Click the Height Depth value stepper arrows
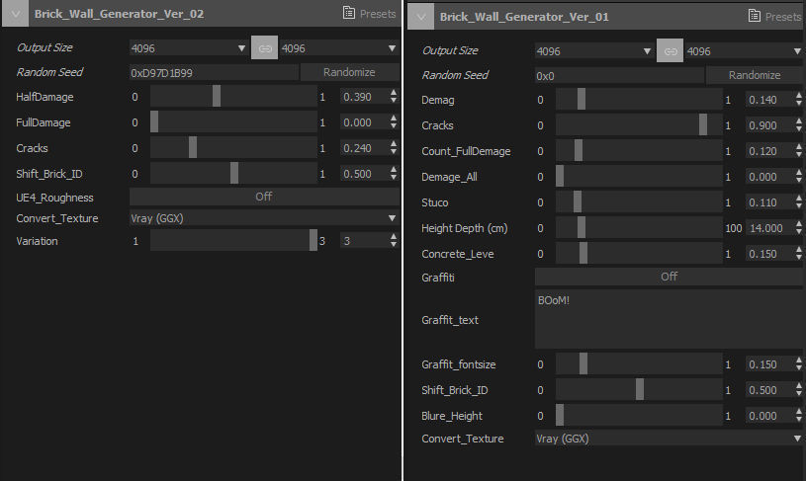 tap(799, 228)
